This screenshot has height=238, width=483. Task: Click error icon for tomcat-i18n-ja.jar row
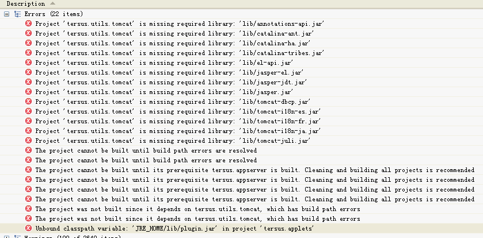pos(29,130)
